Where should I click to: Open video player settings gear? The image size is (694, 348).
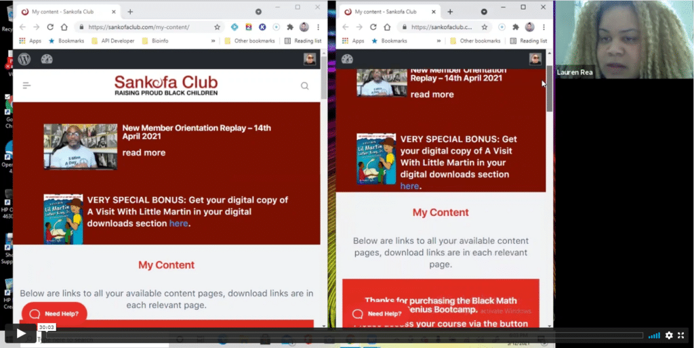coord(669,335)
